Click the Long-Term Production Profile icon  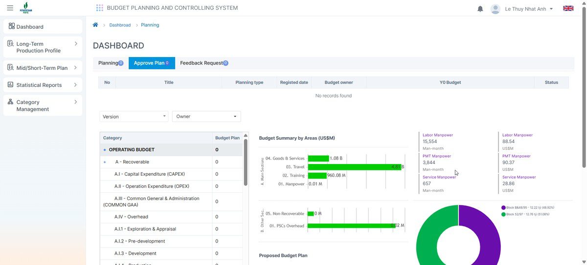pos(11,44)
